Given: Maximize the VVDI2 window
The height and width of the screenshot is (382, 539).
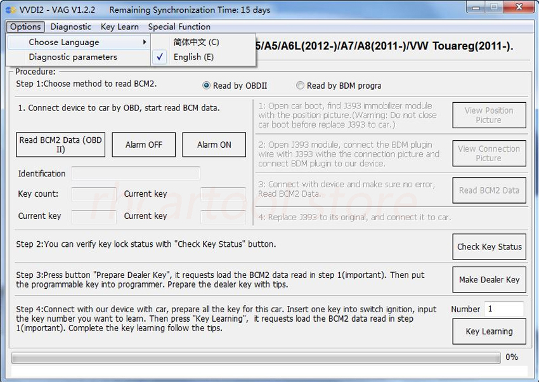Looking at the screenshot, I should click(493, 8).
